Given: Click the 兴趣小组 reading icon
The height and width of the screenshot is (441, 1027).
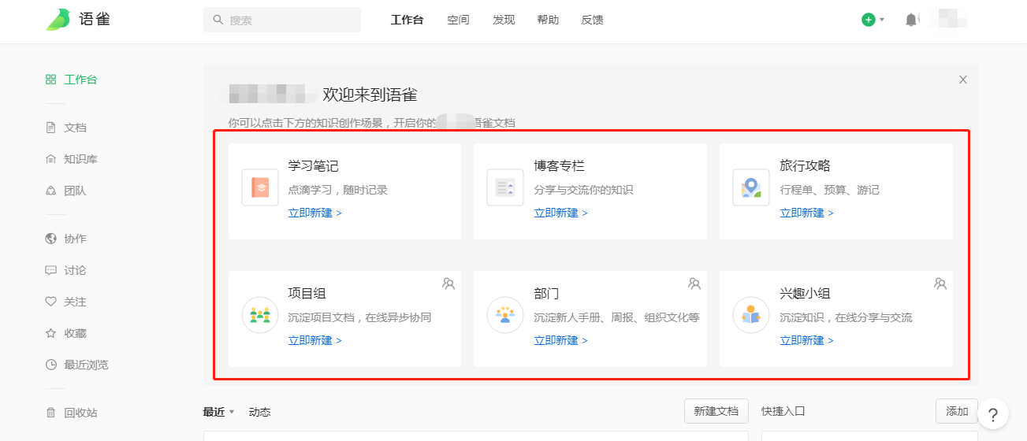Looking at the screenshot, I should click(x=750, y=315).
